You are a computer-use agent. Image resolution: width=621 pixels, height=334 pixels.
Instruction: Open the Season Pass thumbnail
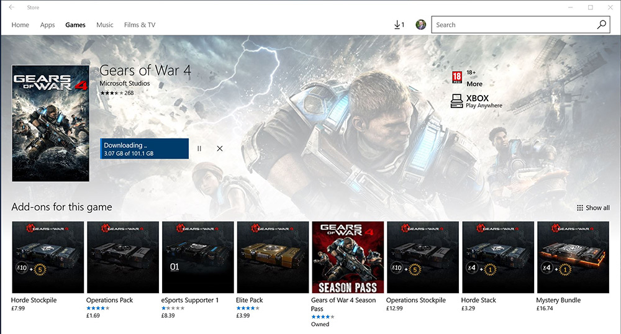(x=348, y=257)
